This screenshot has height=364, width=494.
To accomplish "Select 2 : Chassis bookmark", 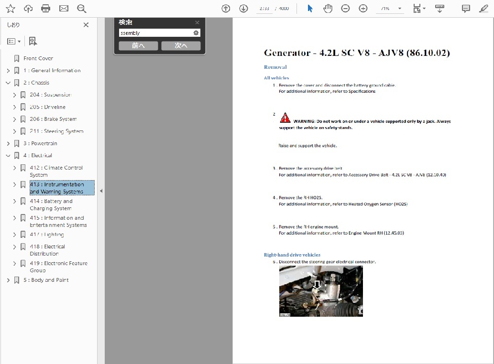I will (x=36, y=83).
